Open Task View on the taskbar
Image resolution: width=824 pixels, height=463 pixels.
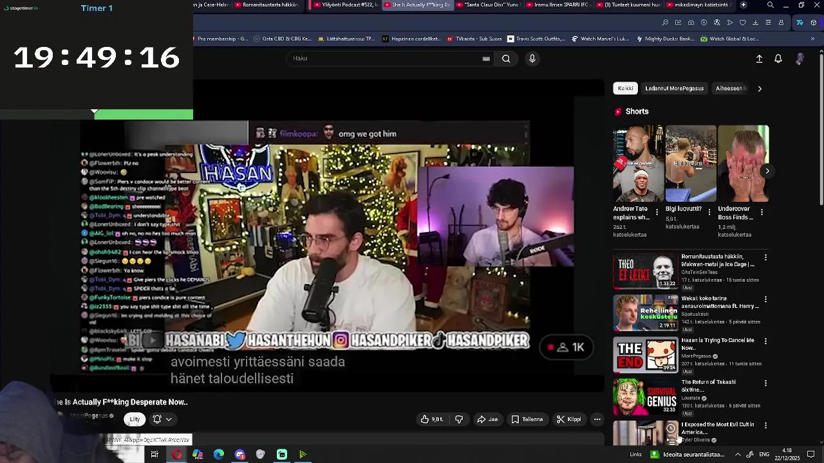[x=154, y=455]
